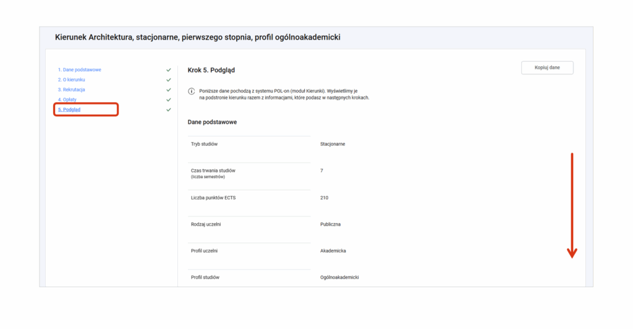Viewport: 633px width, 329px height.
Task: Go to step 2. O kierunku
Action: (x=71, y=80)
